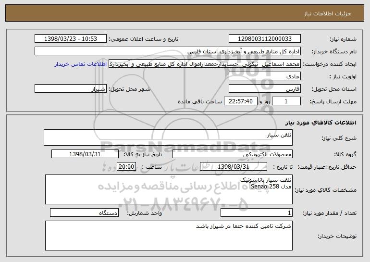The height and width of the screenshot is (262, 370).
Task: Click the general description box تلفن سیار
Action: pyautogui.click(x=168, y=137)
